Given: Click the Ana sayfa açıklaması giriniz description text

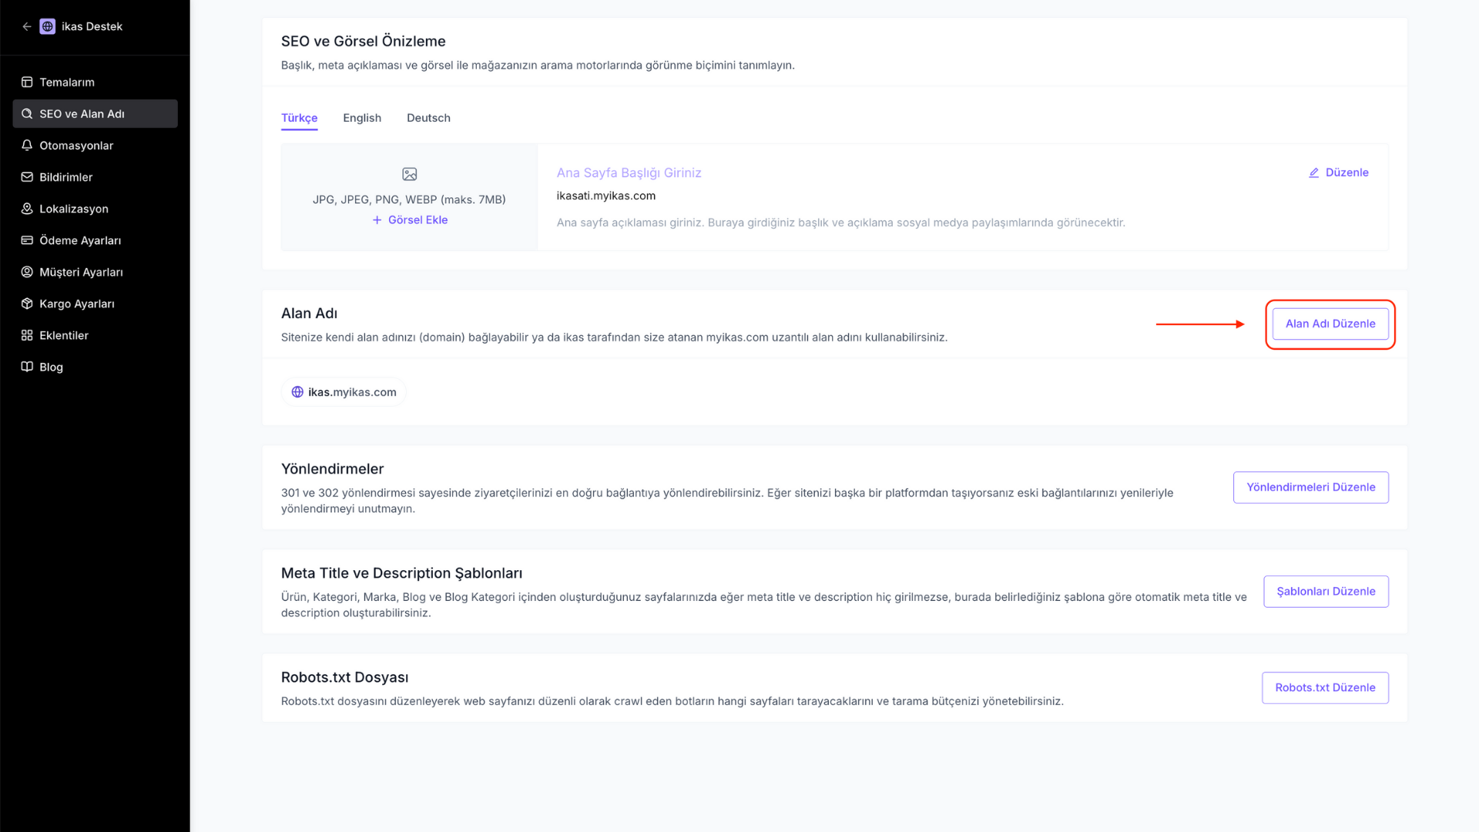Looking at the screenshot, I should tap(840, 223).
